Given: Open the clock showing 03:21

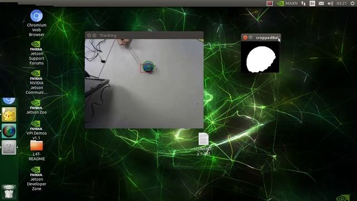Looking at the screenshot, I should click(341, 3).
